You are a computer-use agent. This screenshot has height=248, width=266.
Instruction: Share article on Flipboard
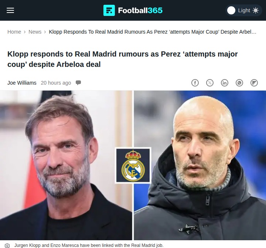pos(254,83)
